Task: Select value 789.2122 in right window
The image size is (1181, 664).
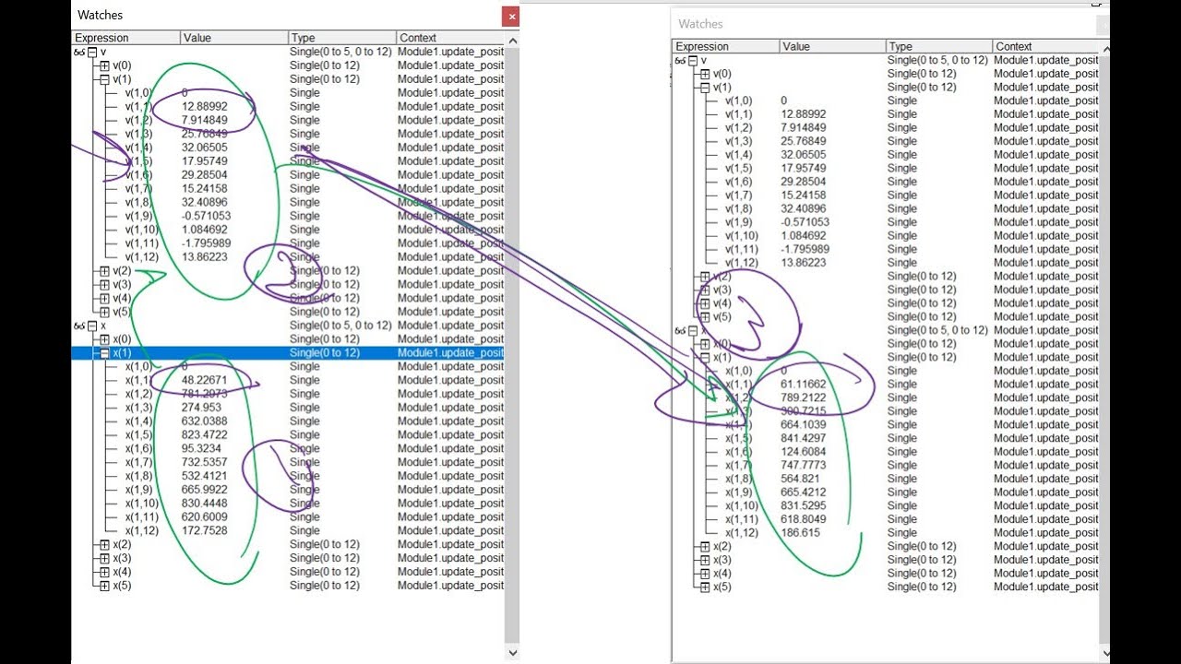Action: click(804, 398)
